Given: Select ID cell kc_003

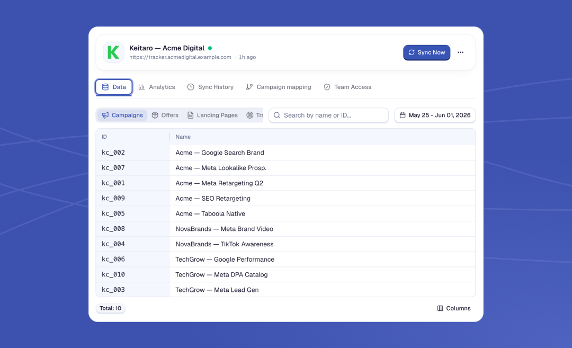Looking at the screenshot, I should [113, 290].
